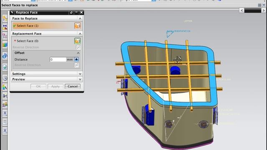Click the Apply button

[x=55, y=86]
